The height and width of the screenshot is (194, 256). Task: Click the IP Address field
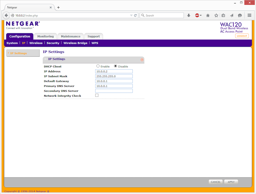tap(114, 71)
